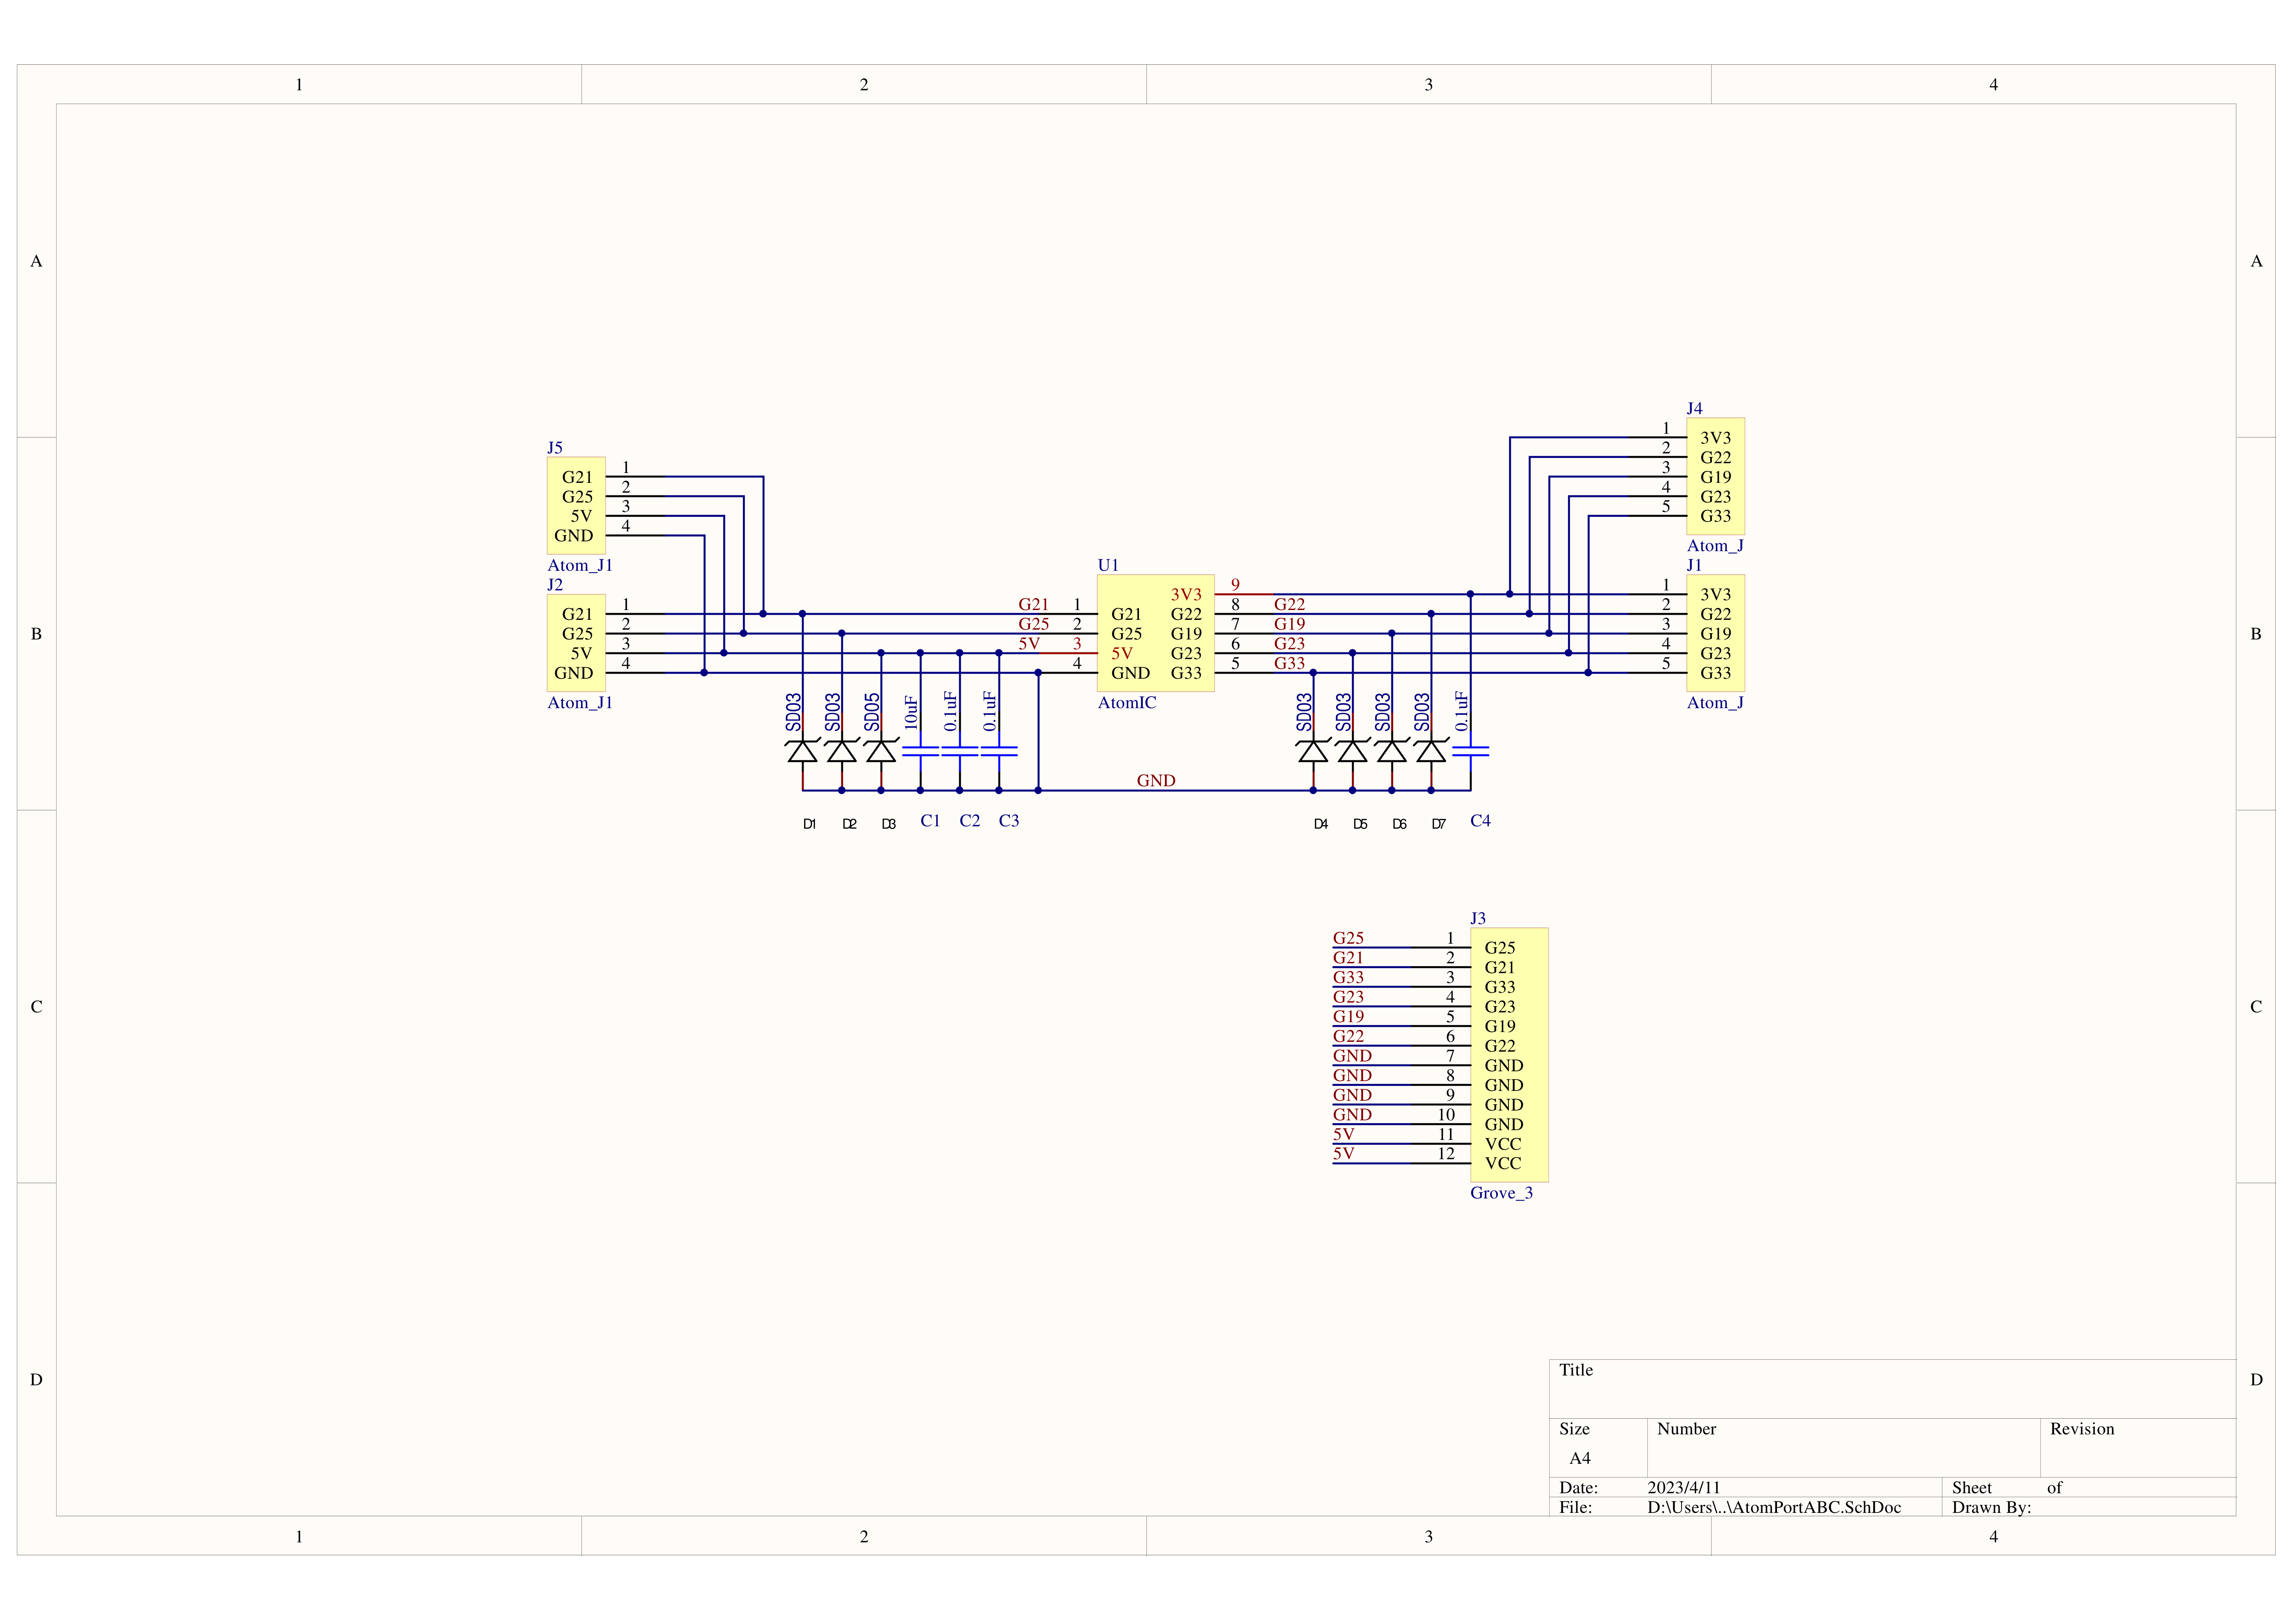Select the J5 connector body
The height and width of the screenshot is (1622, 2296).
pyautogui.click(x=576, y=506)
